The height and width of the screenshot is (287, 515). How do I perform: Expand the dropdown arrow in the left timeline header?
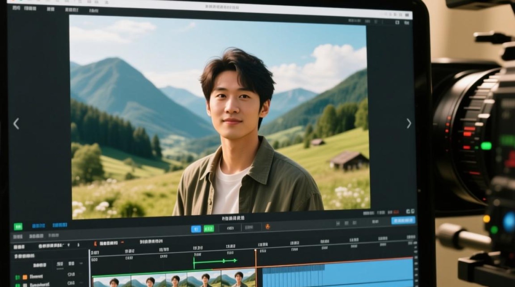(69, 245)
